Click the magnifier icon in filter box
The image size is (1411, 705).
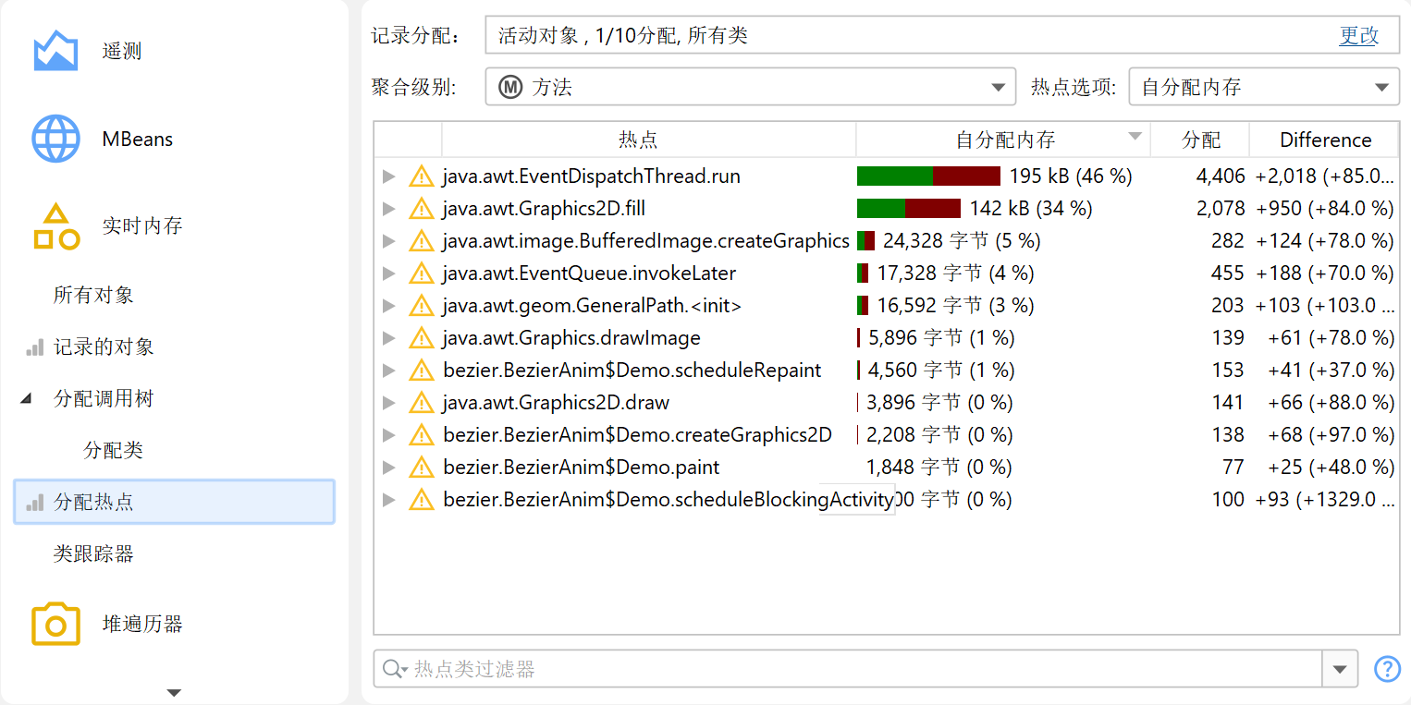394,670
